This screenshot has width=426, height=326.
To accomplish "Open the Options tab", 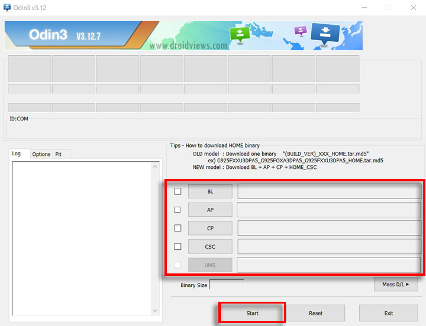I will (41, 154).
